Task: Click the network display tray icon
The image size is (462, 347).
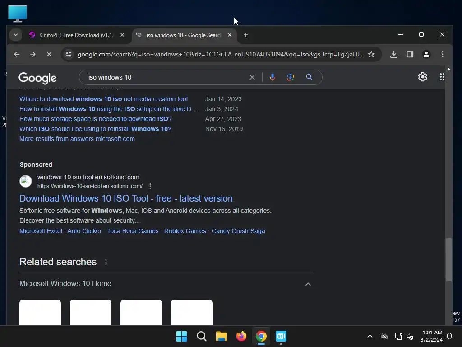Action: (x=398, y=336)
